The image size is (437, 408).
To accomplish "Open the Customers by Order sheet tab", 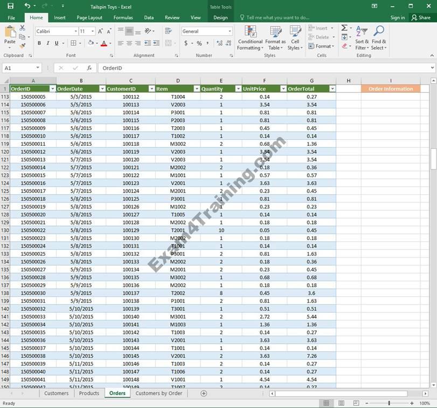I will point(158,393).
